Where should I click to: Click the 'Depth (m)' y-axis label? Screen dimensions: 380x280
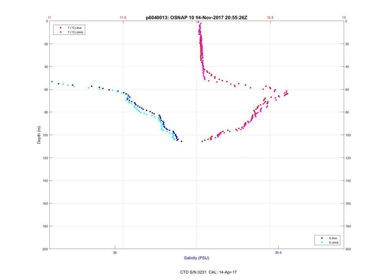coord(39,135)
